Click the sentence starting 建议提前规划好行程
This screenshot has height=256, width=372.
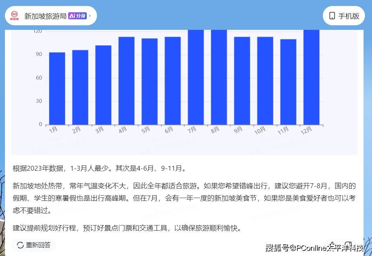pyautogui.click(x=128, y=228)
